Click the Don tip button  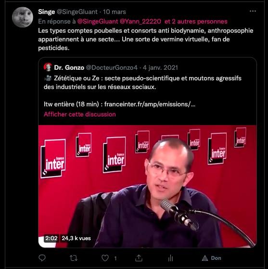tap(211, 258)
